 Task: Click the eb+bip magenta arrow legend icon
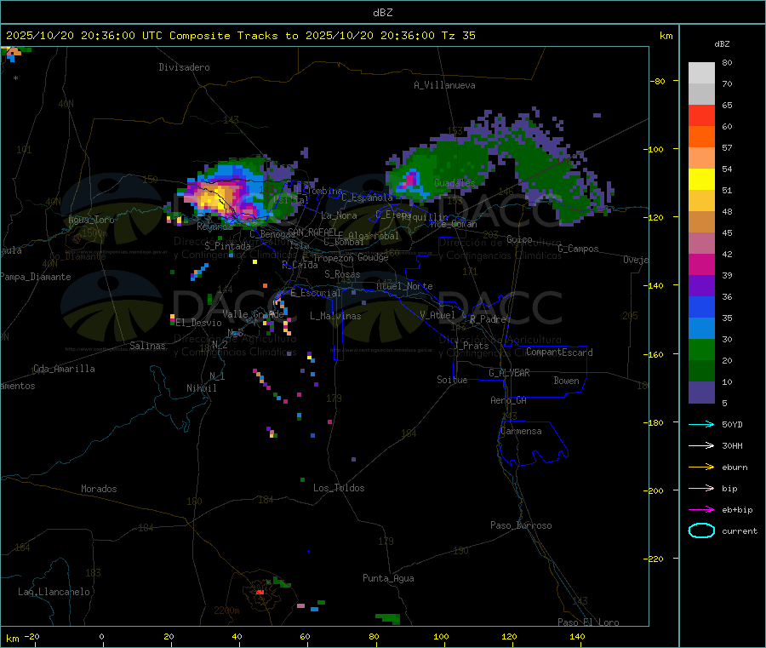coord(701,510)
